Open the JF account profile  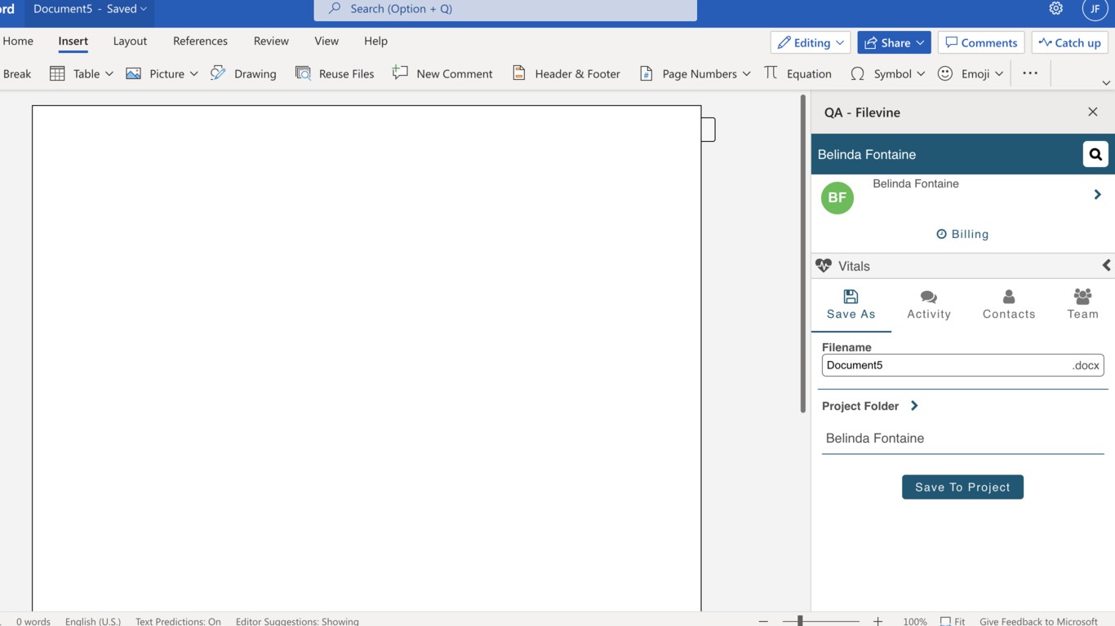(1095, 9)
